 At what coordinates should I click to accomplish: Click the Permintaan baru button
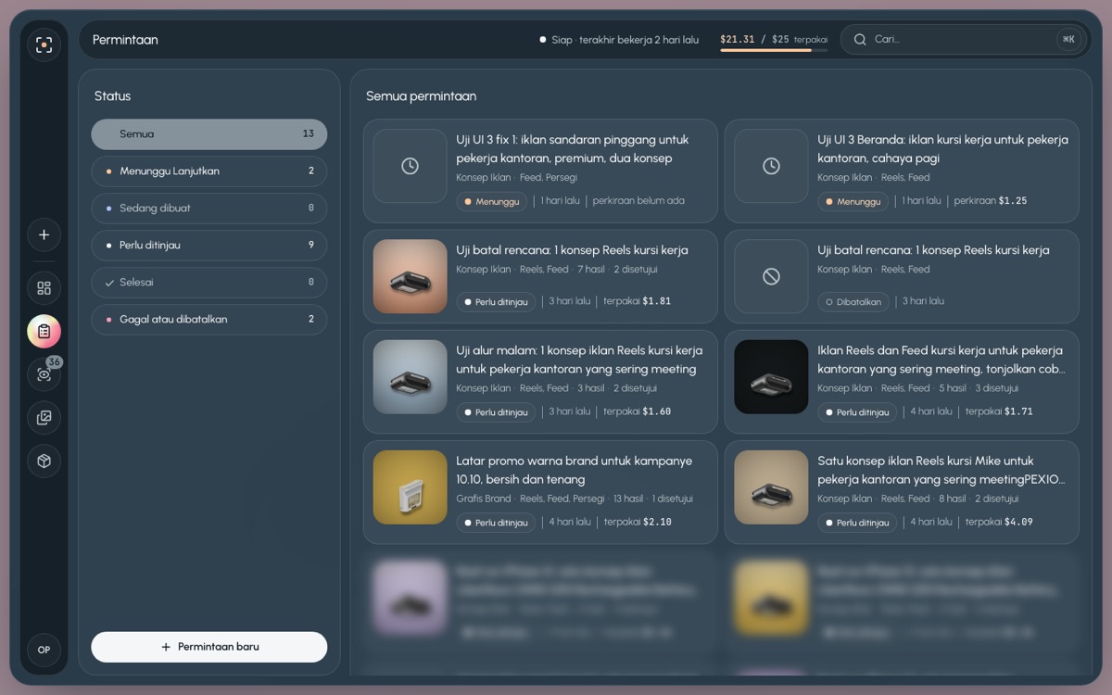coord(208,647)
